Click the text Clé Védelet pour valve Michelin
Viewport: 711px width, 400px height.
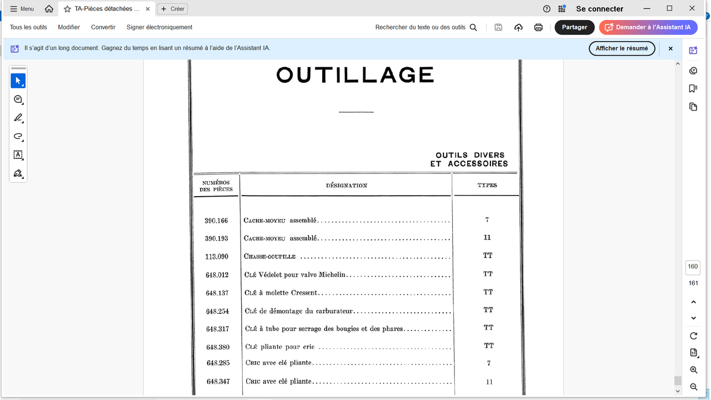point(295,274)
